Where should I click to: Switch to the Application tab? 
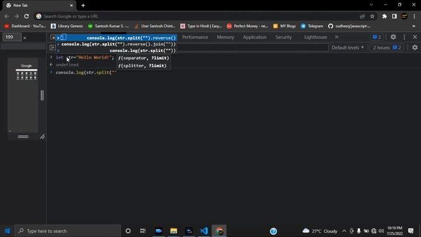(x=255, y=37)
